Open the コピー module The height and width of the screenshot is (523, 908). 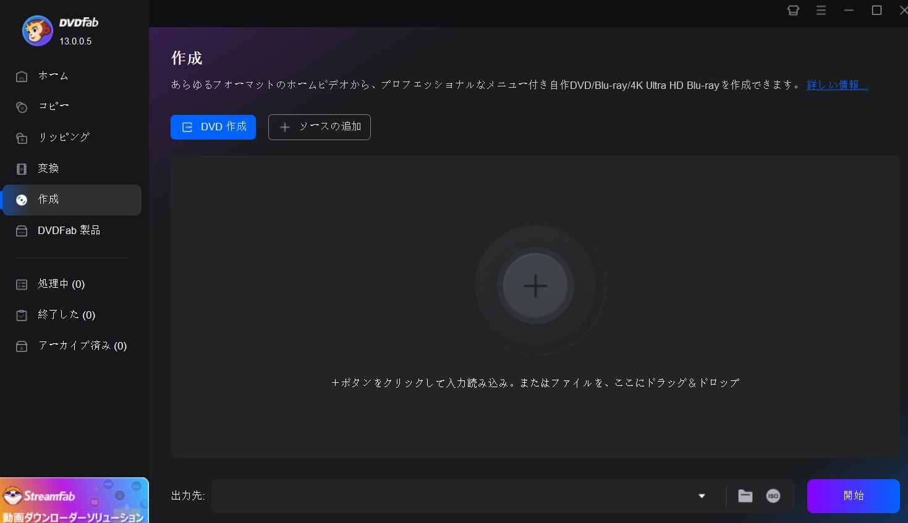click(x=72, y=107)
